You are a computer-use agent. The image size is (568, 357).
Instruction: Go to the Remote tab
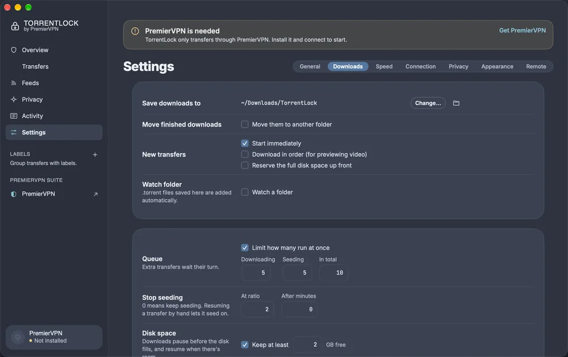[536, 66]
